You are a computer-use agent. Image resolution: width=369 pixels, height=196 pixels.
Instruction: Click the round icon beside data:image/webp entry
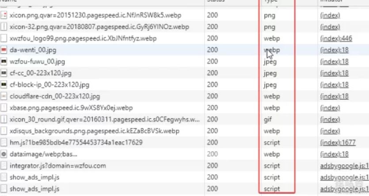click(x=4, y=154)
